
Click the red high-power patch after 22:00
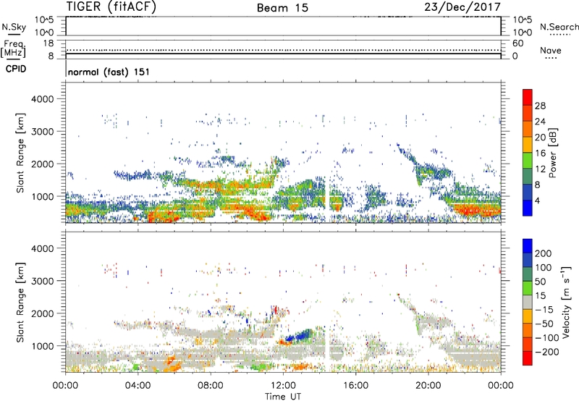pyautogui.click(x=476, y=211)
